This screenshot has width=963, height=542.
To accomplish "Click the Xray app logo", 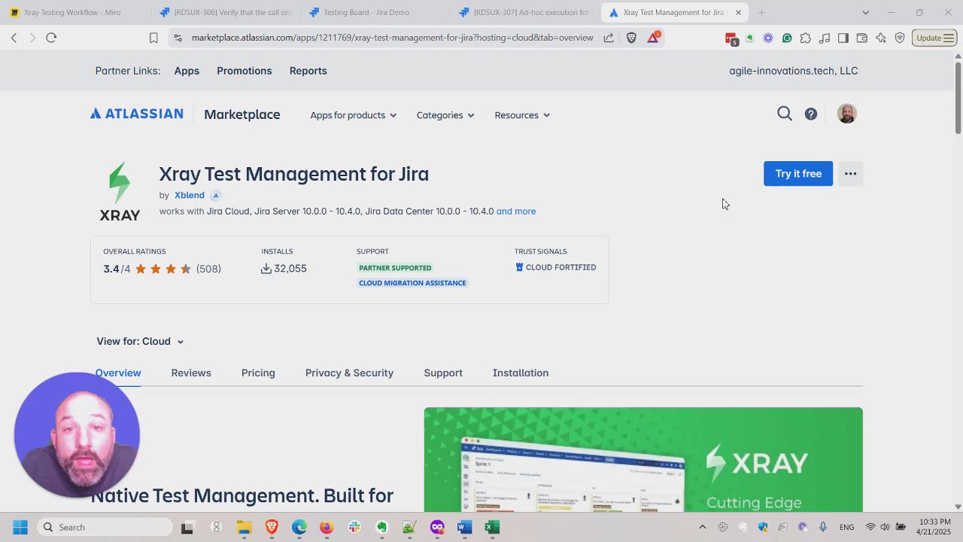I will 120,191.
